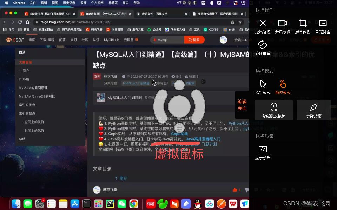Go to Chrome home page icon
This screenshot has width=337, height=210.
pos(27,22)
